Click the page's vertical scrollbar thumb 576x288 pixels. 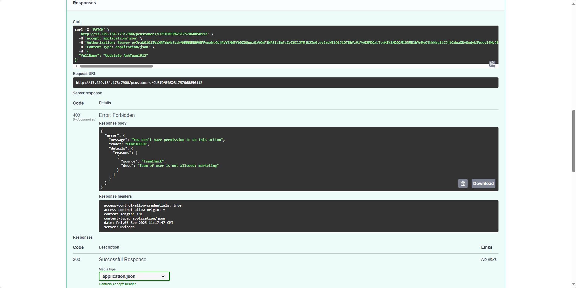(x=574, y=141)
